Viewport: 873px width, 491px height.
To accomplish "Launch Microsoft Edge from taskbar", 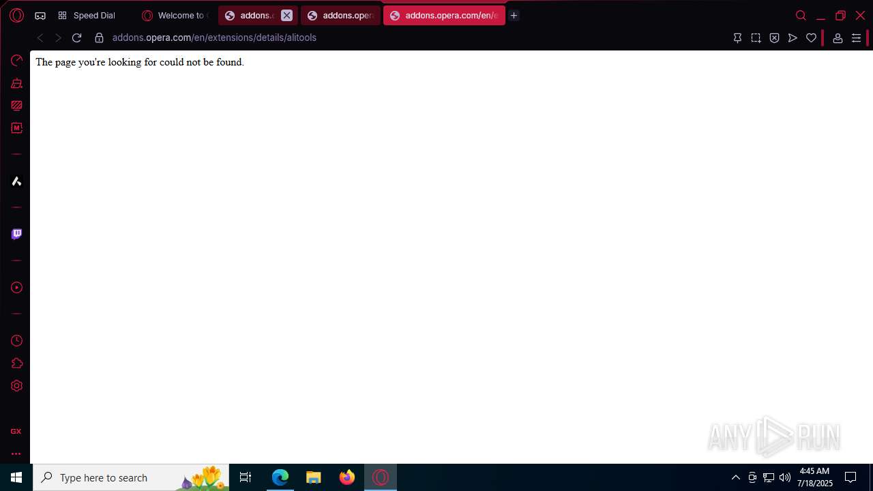I will click(280, 477).
